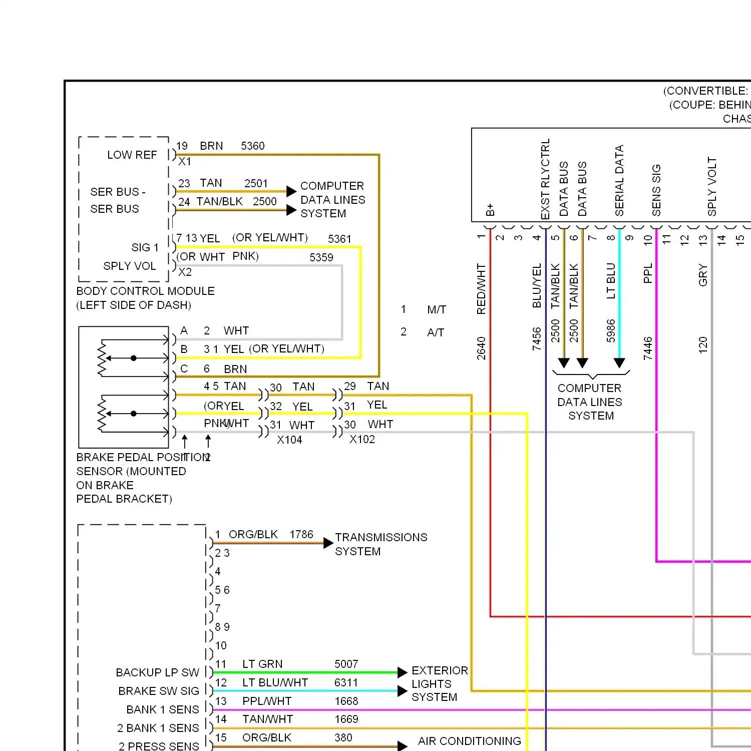This screenshot has height=751, width=751.
Task: Select the 2 PRESS SENS label
Action: coord(159,746)
